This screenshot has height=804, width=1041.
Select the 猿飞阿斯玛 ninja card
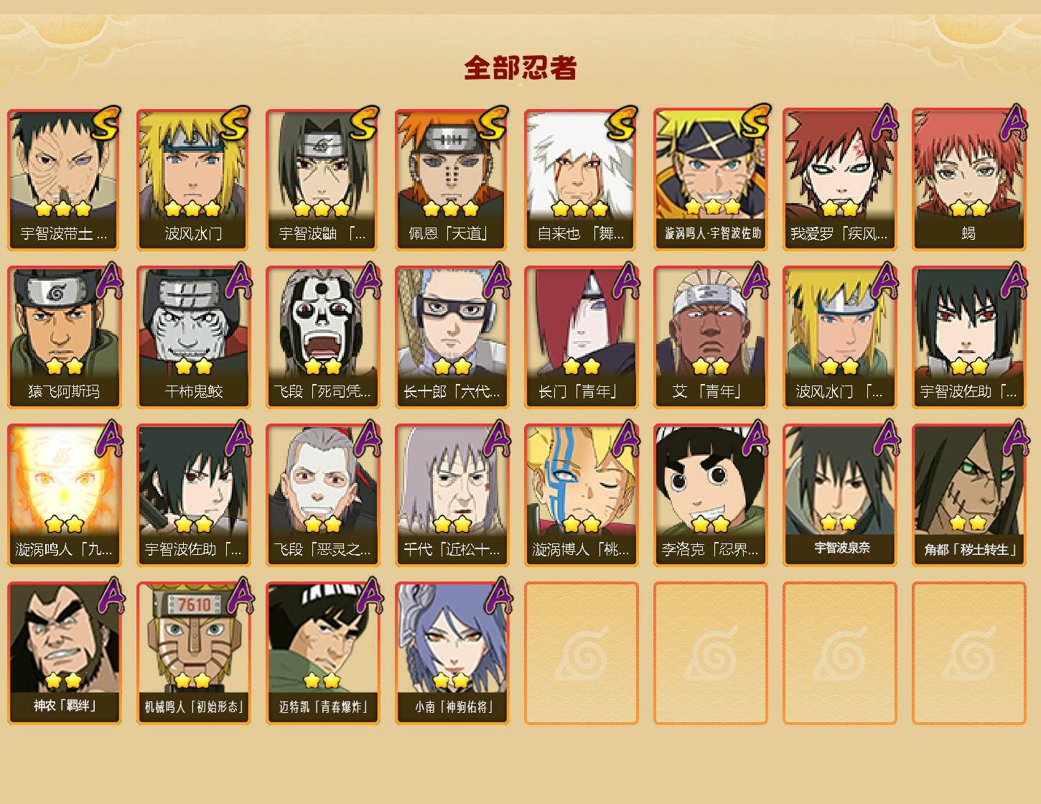[x=65, y=337]
